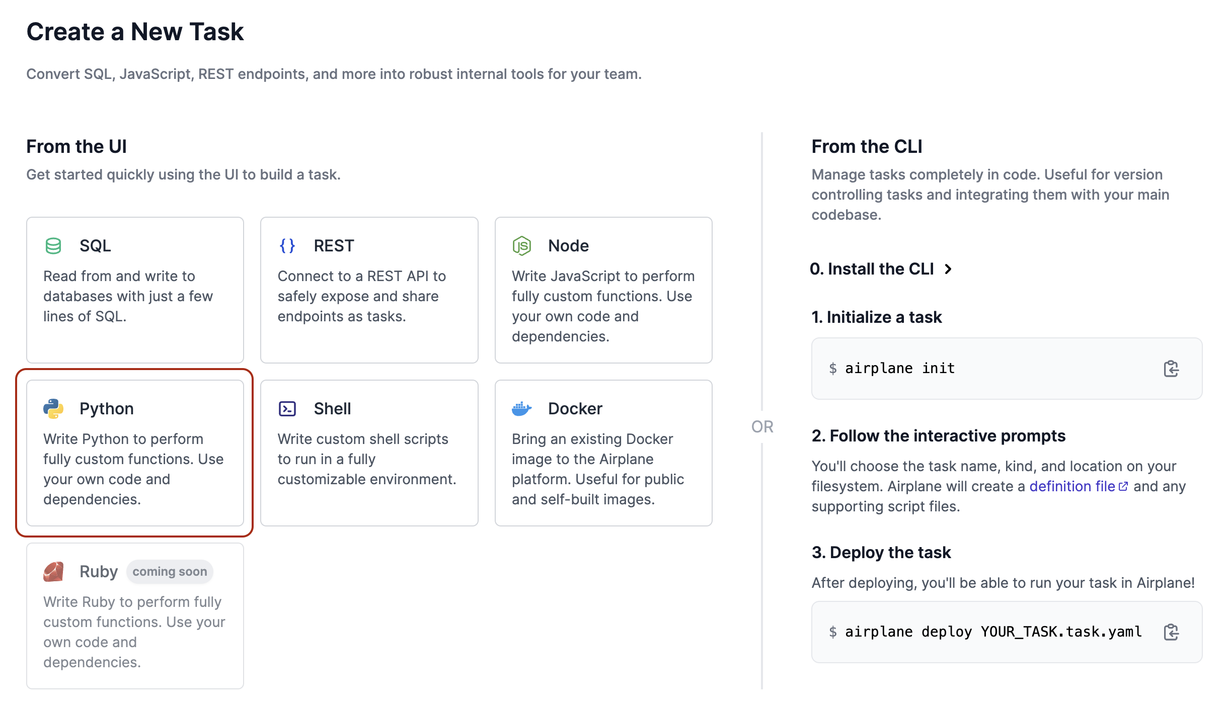The image size is (1227, 715).
Task: Click the Ruby gem icon
Action: tap(53, 572)
